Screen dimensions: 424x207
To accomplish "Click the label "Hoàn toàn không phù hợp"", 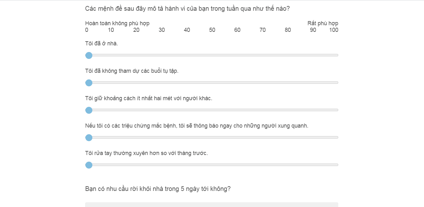I will (117, 23).
